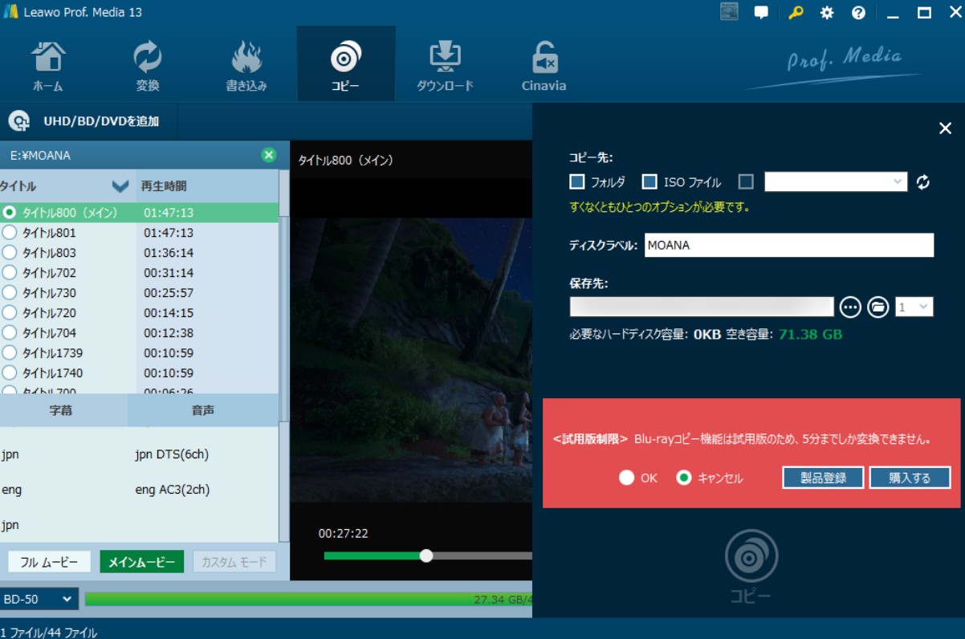965x639 pixels.
Task: Click the 保存先 path input field
Action: (x=702, y=307)
